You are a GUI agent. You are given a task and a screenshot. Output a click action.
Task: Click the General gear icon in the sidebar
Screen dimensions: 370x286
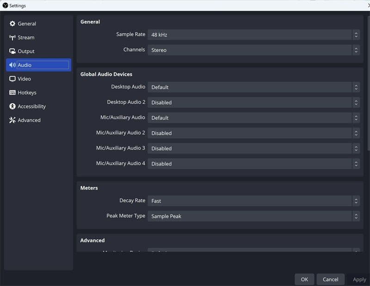tap(13, 24)
